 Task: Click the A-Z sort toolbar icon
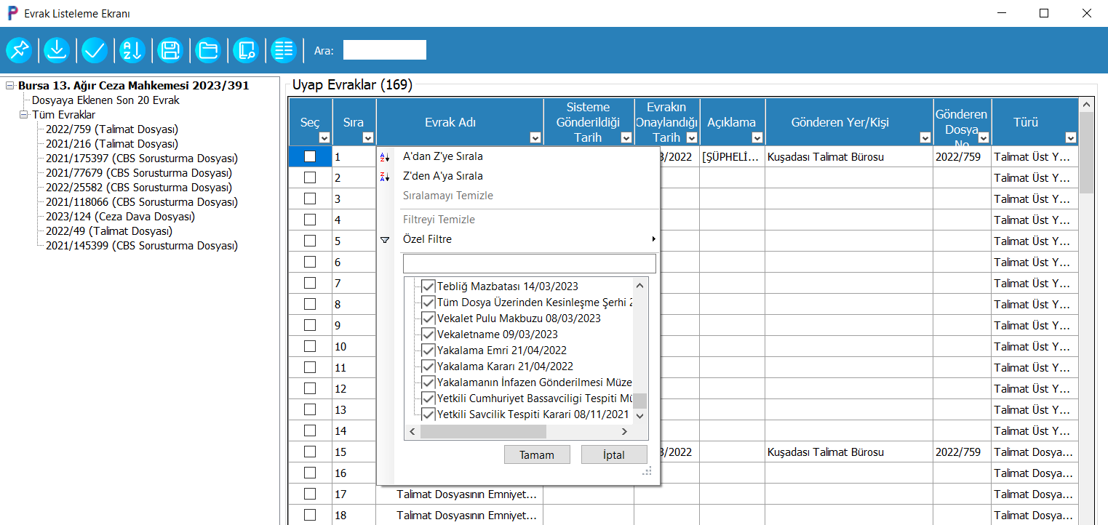pyautogui.click(x=132, y=50)
